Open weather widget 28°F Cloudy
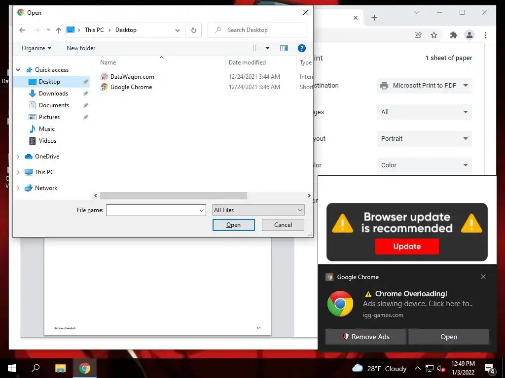 [379, 369]
